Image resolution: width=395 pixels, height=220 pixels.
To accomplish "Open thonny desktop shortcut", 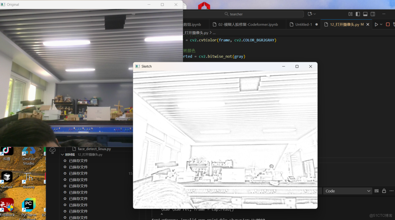I will (x=29, y=180).
